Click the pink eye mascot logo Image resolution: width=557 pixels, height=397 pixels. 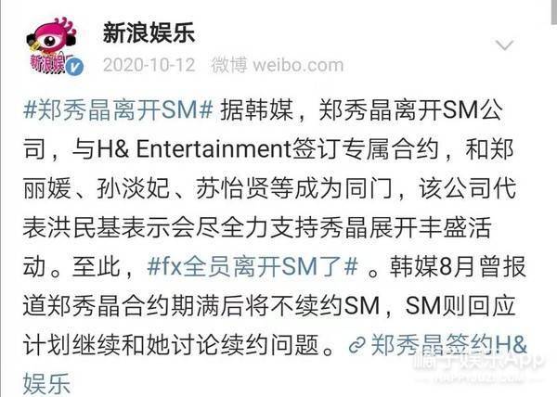click(52, 37)
